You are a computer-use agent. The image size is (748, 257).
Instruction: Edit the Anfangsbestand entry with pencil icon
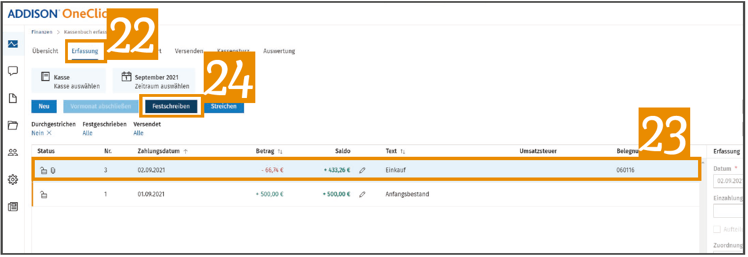(x=362, y=194)
